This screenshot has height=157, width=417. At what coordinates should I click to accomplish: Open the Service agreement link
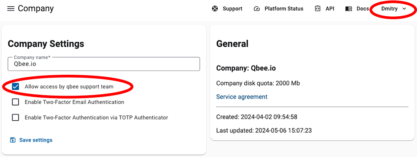(242, 96)
